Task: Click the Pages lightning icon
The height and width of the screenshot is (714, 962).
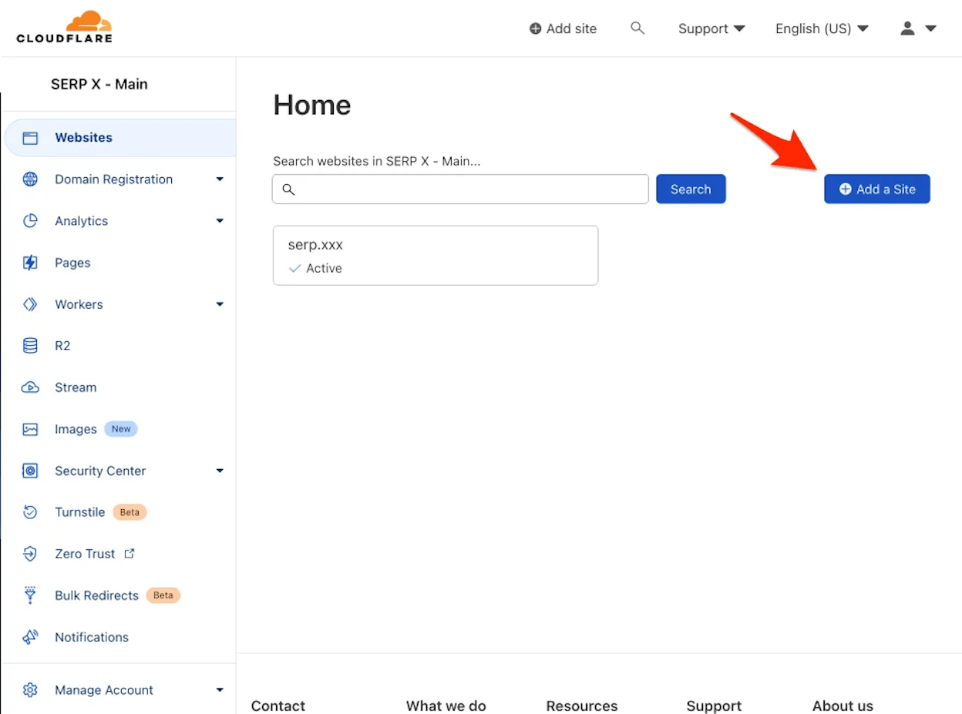Action: click(x=30, y=263)
